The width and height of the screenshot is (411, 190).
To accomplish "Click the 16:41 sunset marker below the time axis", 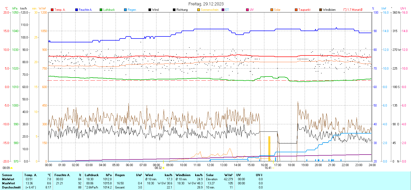I will [x=268, y=168].
